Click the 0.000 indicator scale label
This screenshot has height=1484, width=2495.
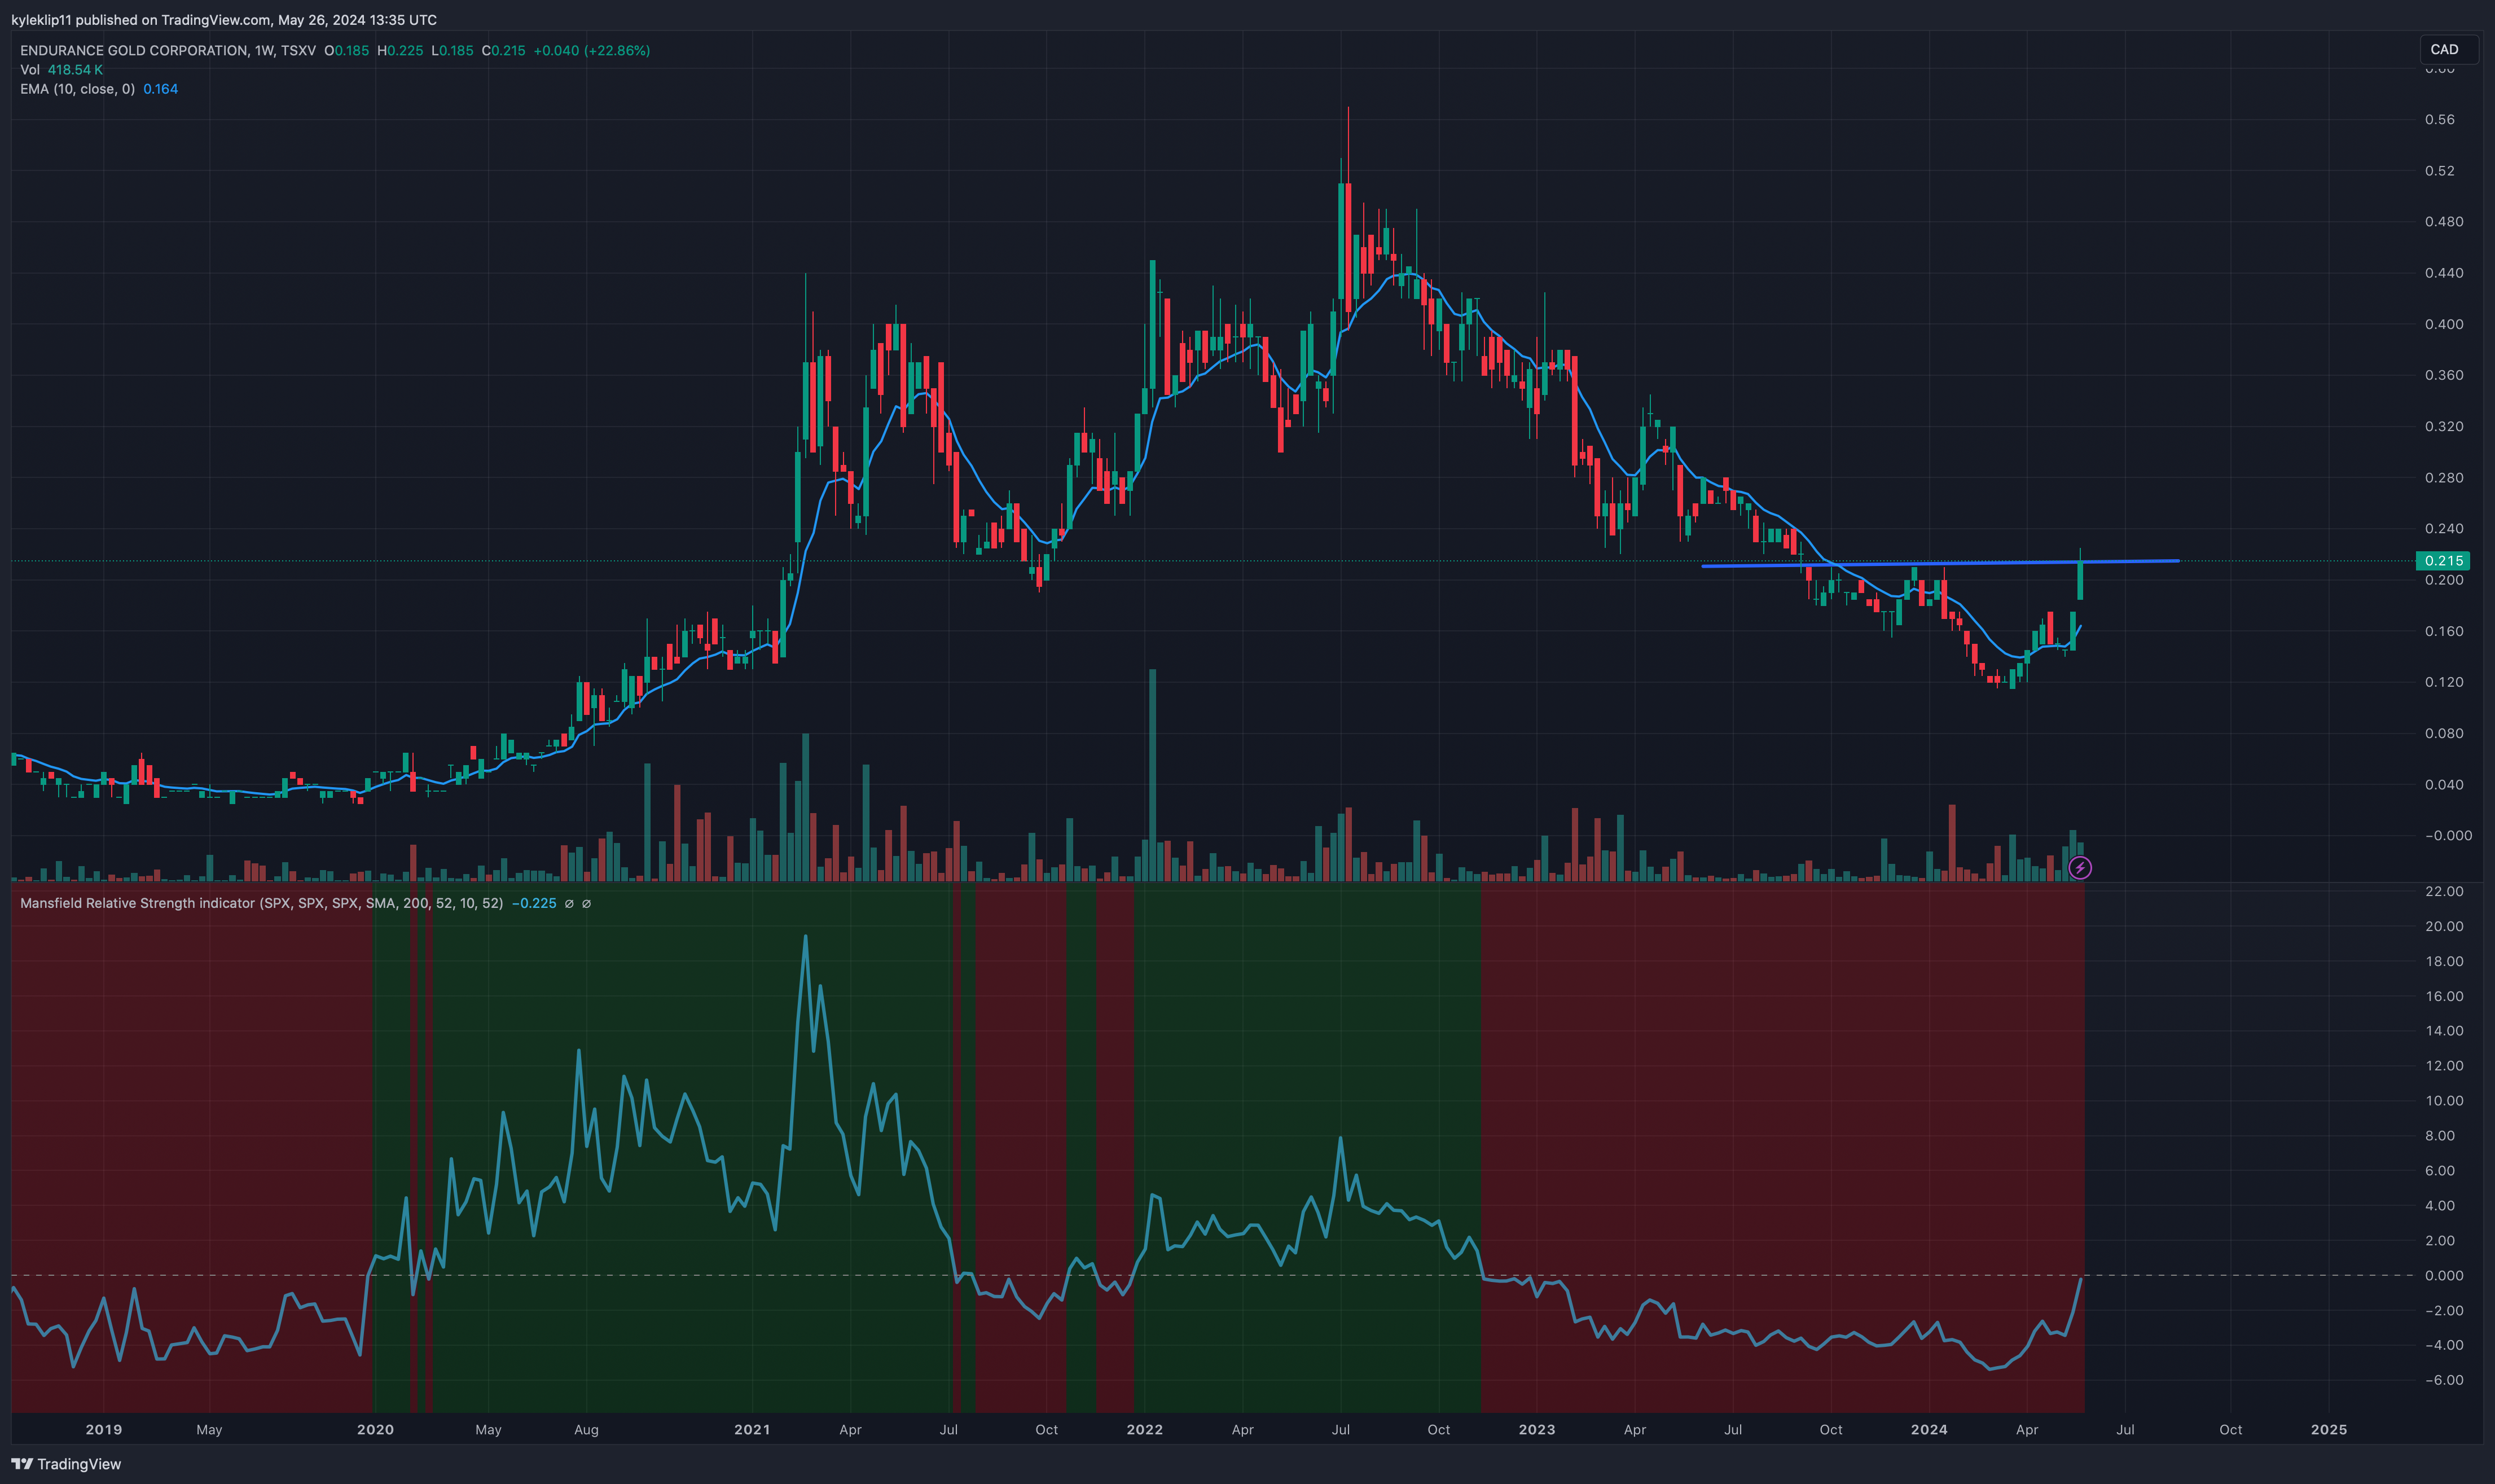2443,1275
